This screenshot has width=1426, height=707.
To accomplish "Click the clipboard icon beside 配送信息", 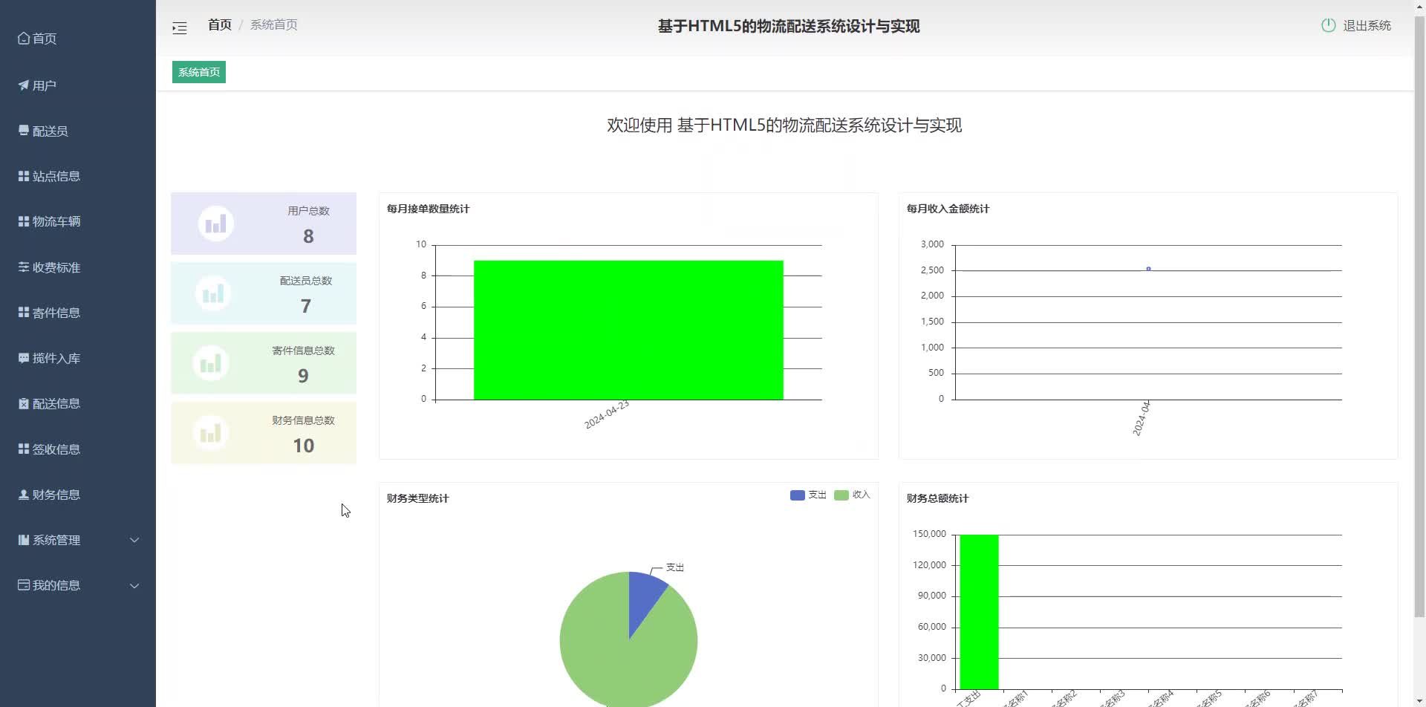I will pos(24,403).
